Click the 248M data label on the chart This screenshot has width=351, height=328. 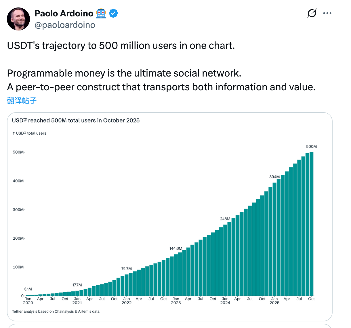click(x=225, y=219)
